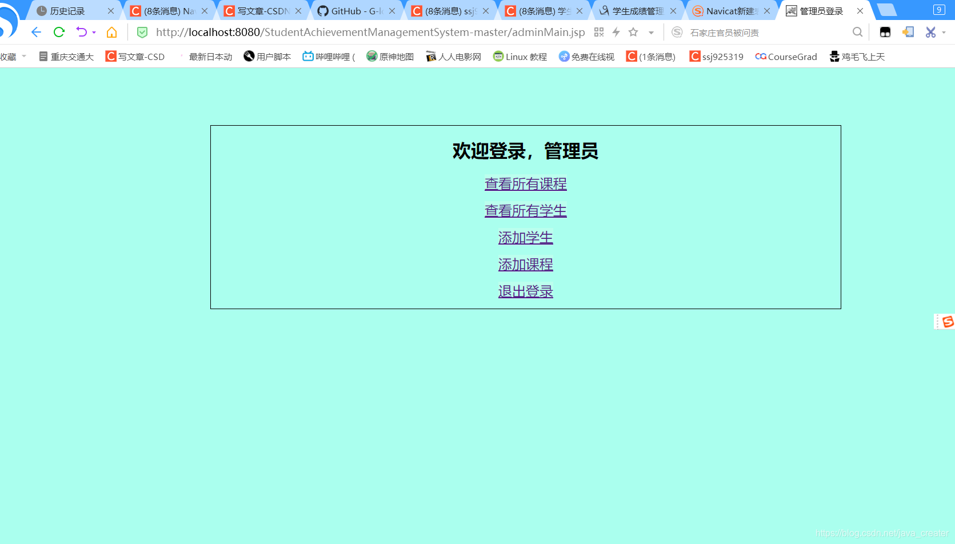
Task: Switch to the 历史记录 tab
Action: click(73, 11)
